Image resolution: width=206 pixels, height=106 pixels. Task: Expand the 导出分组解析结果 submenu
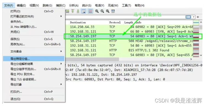34,64
